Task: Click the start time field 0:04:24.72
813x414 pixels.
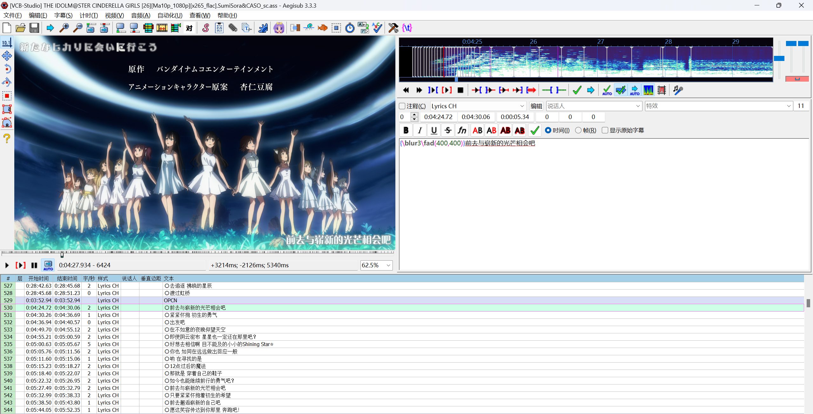Action: [438, 117]
